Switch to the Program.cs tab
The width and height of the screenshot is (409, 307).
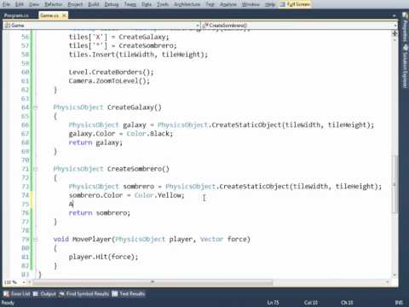[x=16, y=15]
